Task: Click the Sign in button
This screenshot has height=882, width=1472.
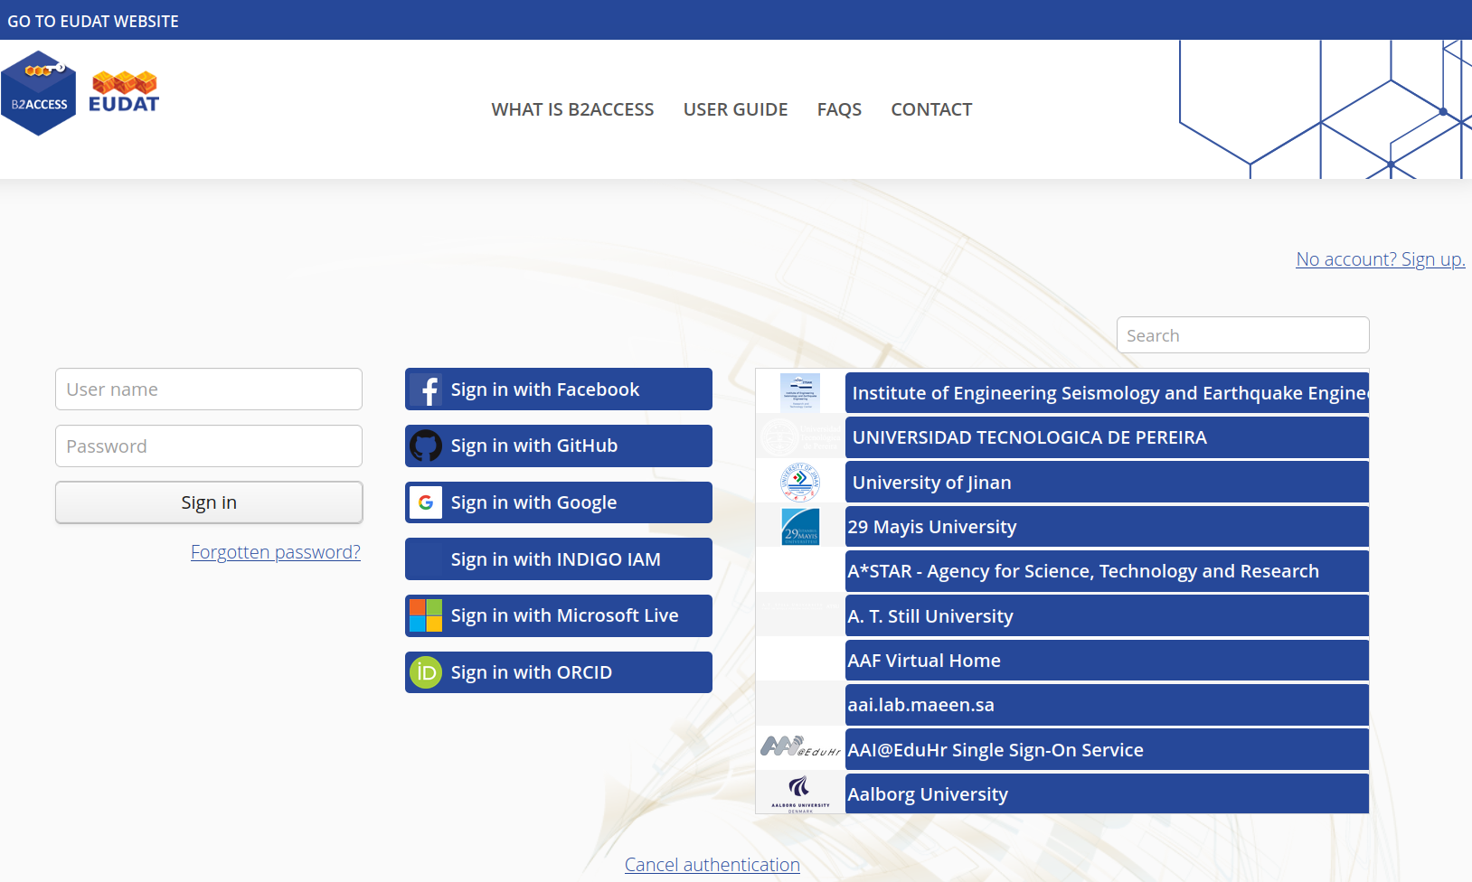Action: click(209, 502)
